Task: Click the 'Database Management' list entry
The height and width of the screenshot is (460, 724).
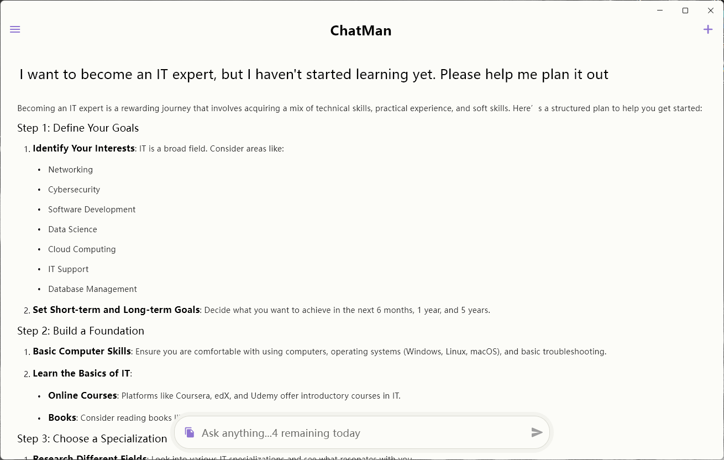Action: (x=92, y=289)
